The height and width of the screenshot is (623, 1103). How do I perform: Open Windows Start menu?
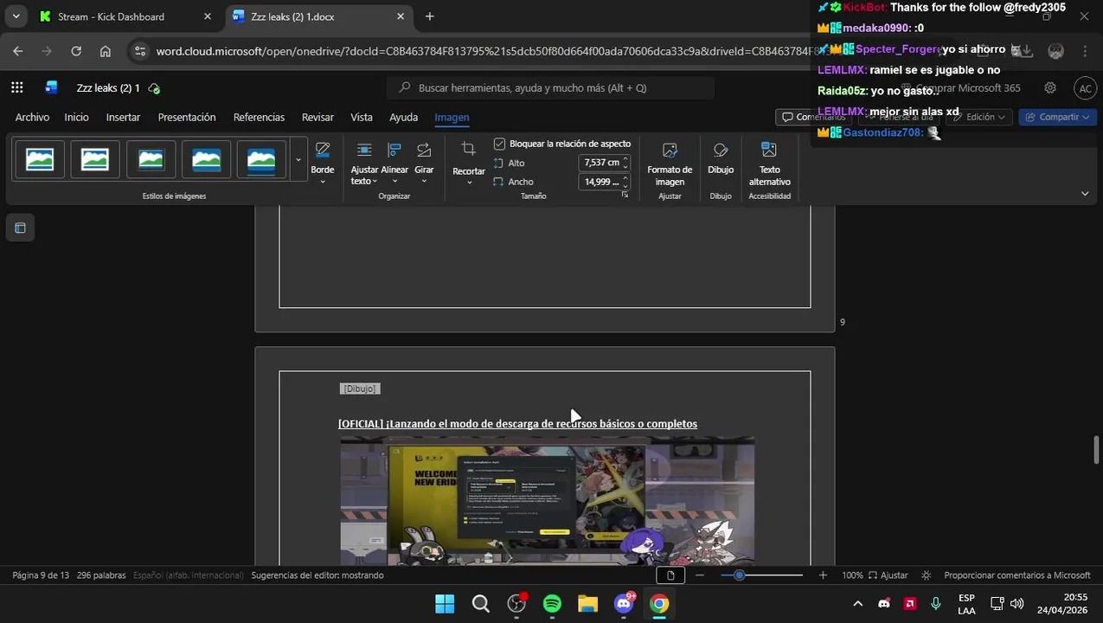coord(445,604)
